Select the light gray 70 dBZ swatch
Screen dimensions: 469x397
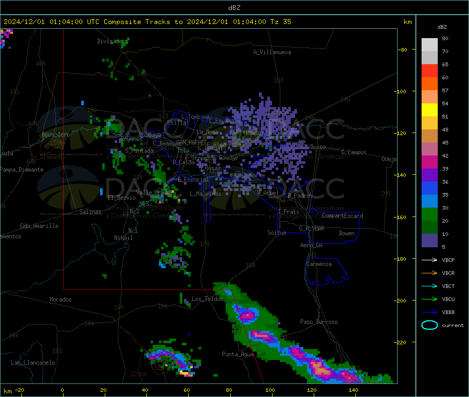pyautogui.click(x=429, y=45)
